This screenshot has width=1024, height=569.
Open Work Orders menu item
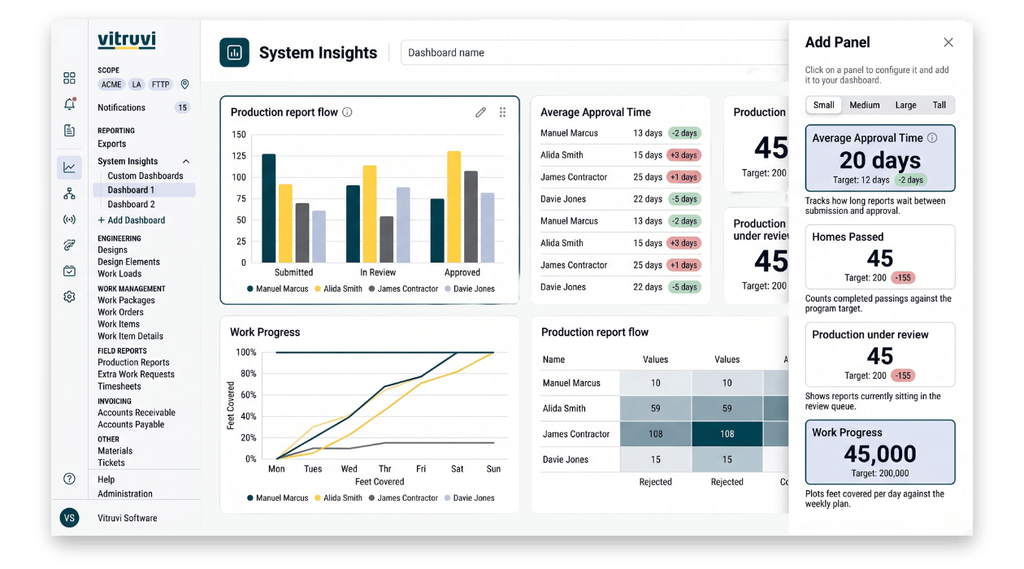click(120, 312)
